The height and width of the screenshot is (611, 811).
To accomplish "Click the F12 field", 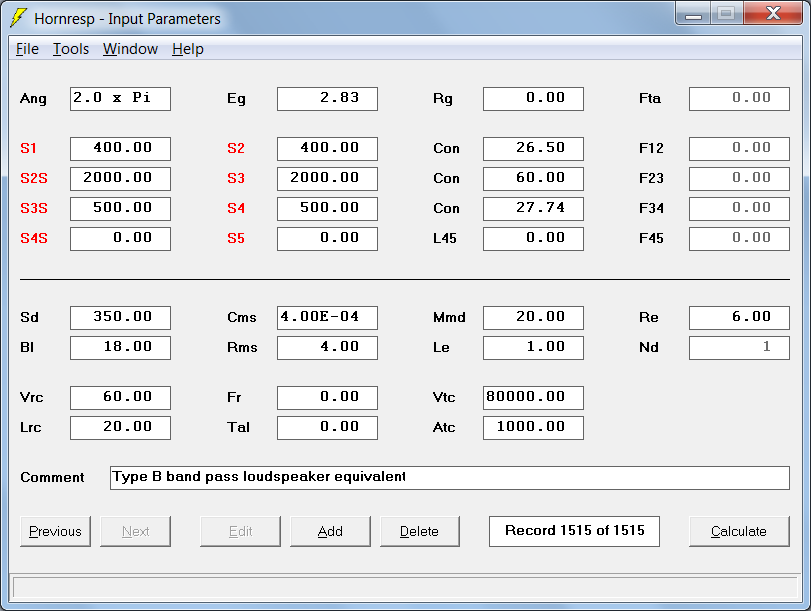I will [x=740, y=149].
